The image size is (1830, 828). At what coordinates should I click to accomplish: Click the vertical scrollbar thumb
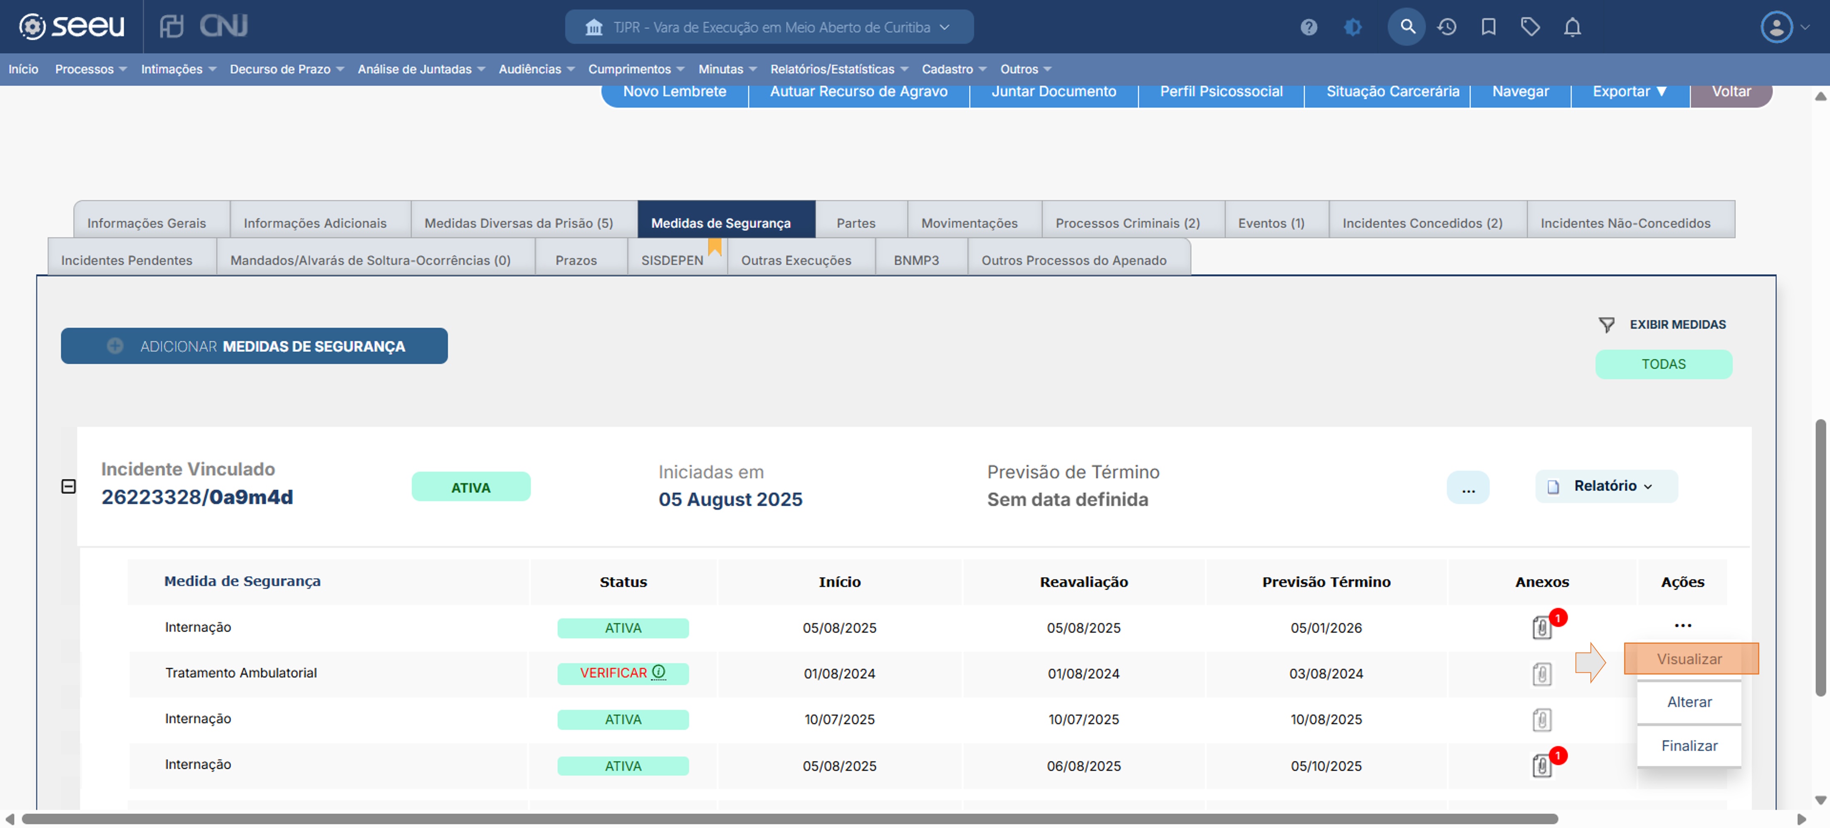[x=1820, y=557]
